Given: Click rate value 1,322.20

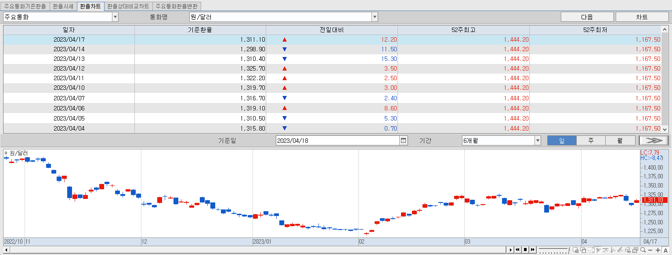Looking at the screenshot, I should pyautogui.click(x=253, y=78).
